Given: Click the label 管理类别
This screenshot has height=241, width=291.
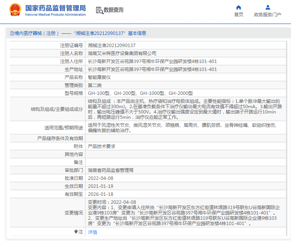Looking at the screenshot, I should [x=74, y=85].
